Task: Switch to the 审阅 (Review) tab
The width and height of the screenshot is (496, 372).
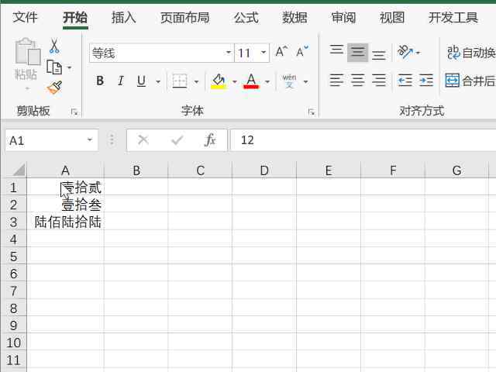Action: point(343,17)
